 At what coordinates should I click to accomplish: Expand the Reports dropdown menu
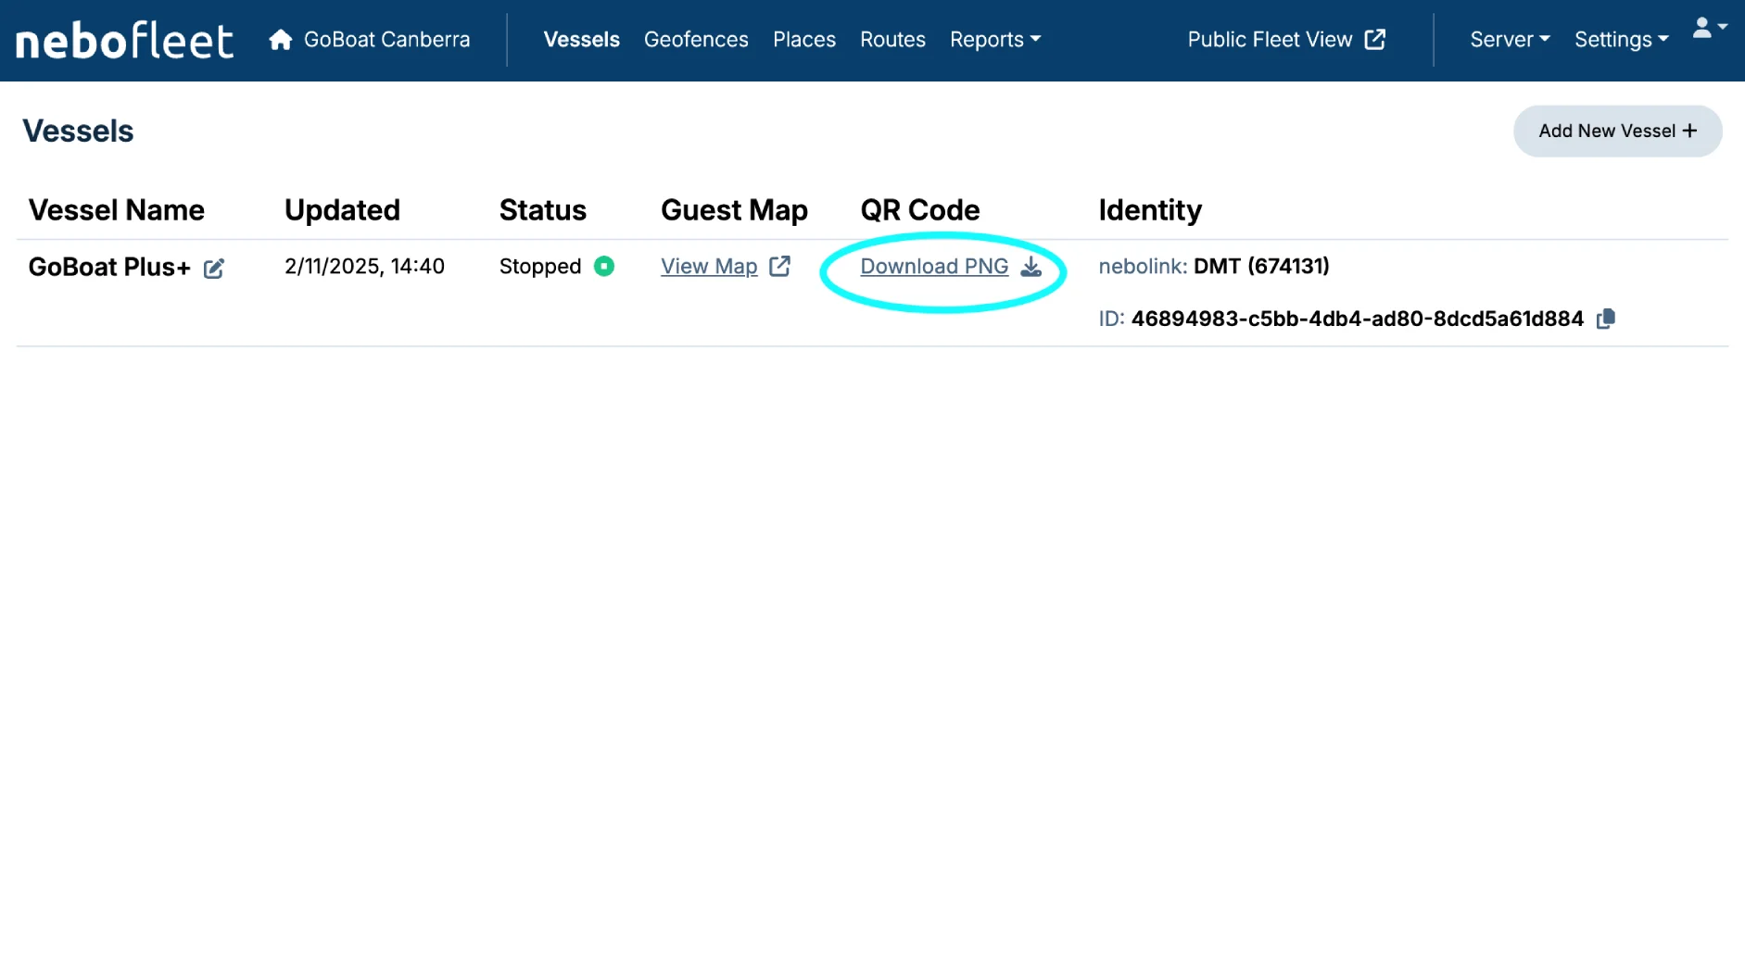coord(994,40)
